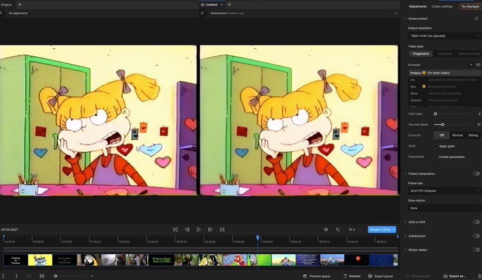Open the Fit % zoom dropdown
The width and height of the screenshot is (482, 280).
click(x=355, y=230)
